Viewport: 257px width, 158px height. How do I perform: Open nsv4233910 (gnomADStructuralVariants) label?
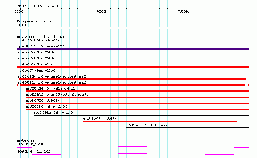[x=58, y=95]
